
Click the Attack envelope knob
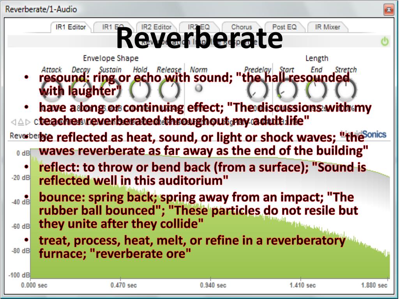(51, 90)
